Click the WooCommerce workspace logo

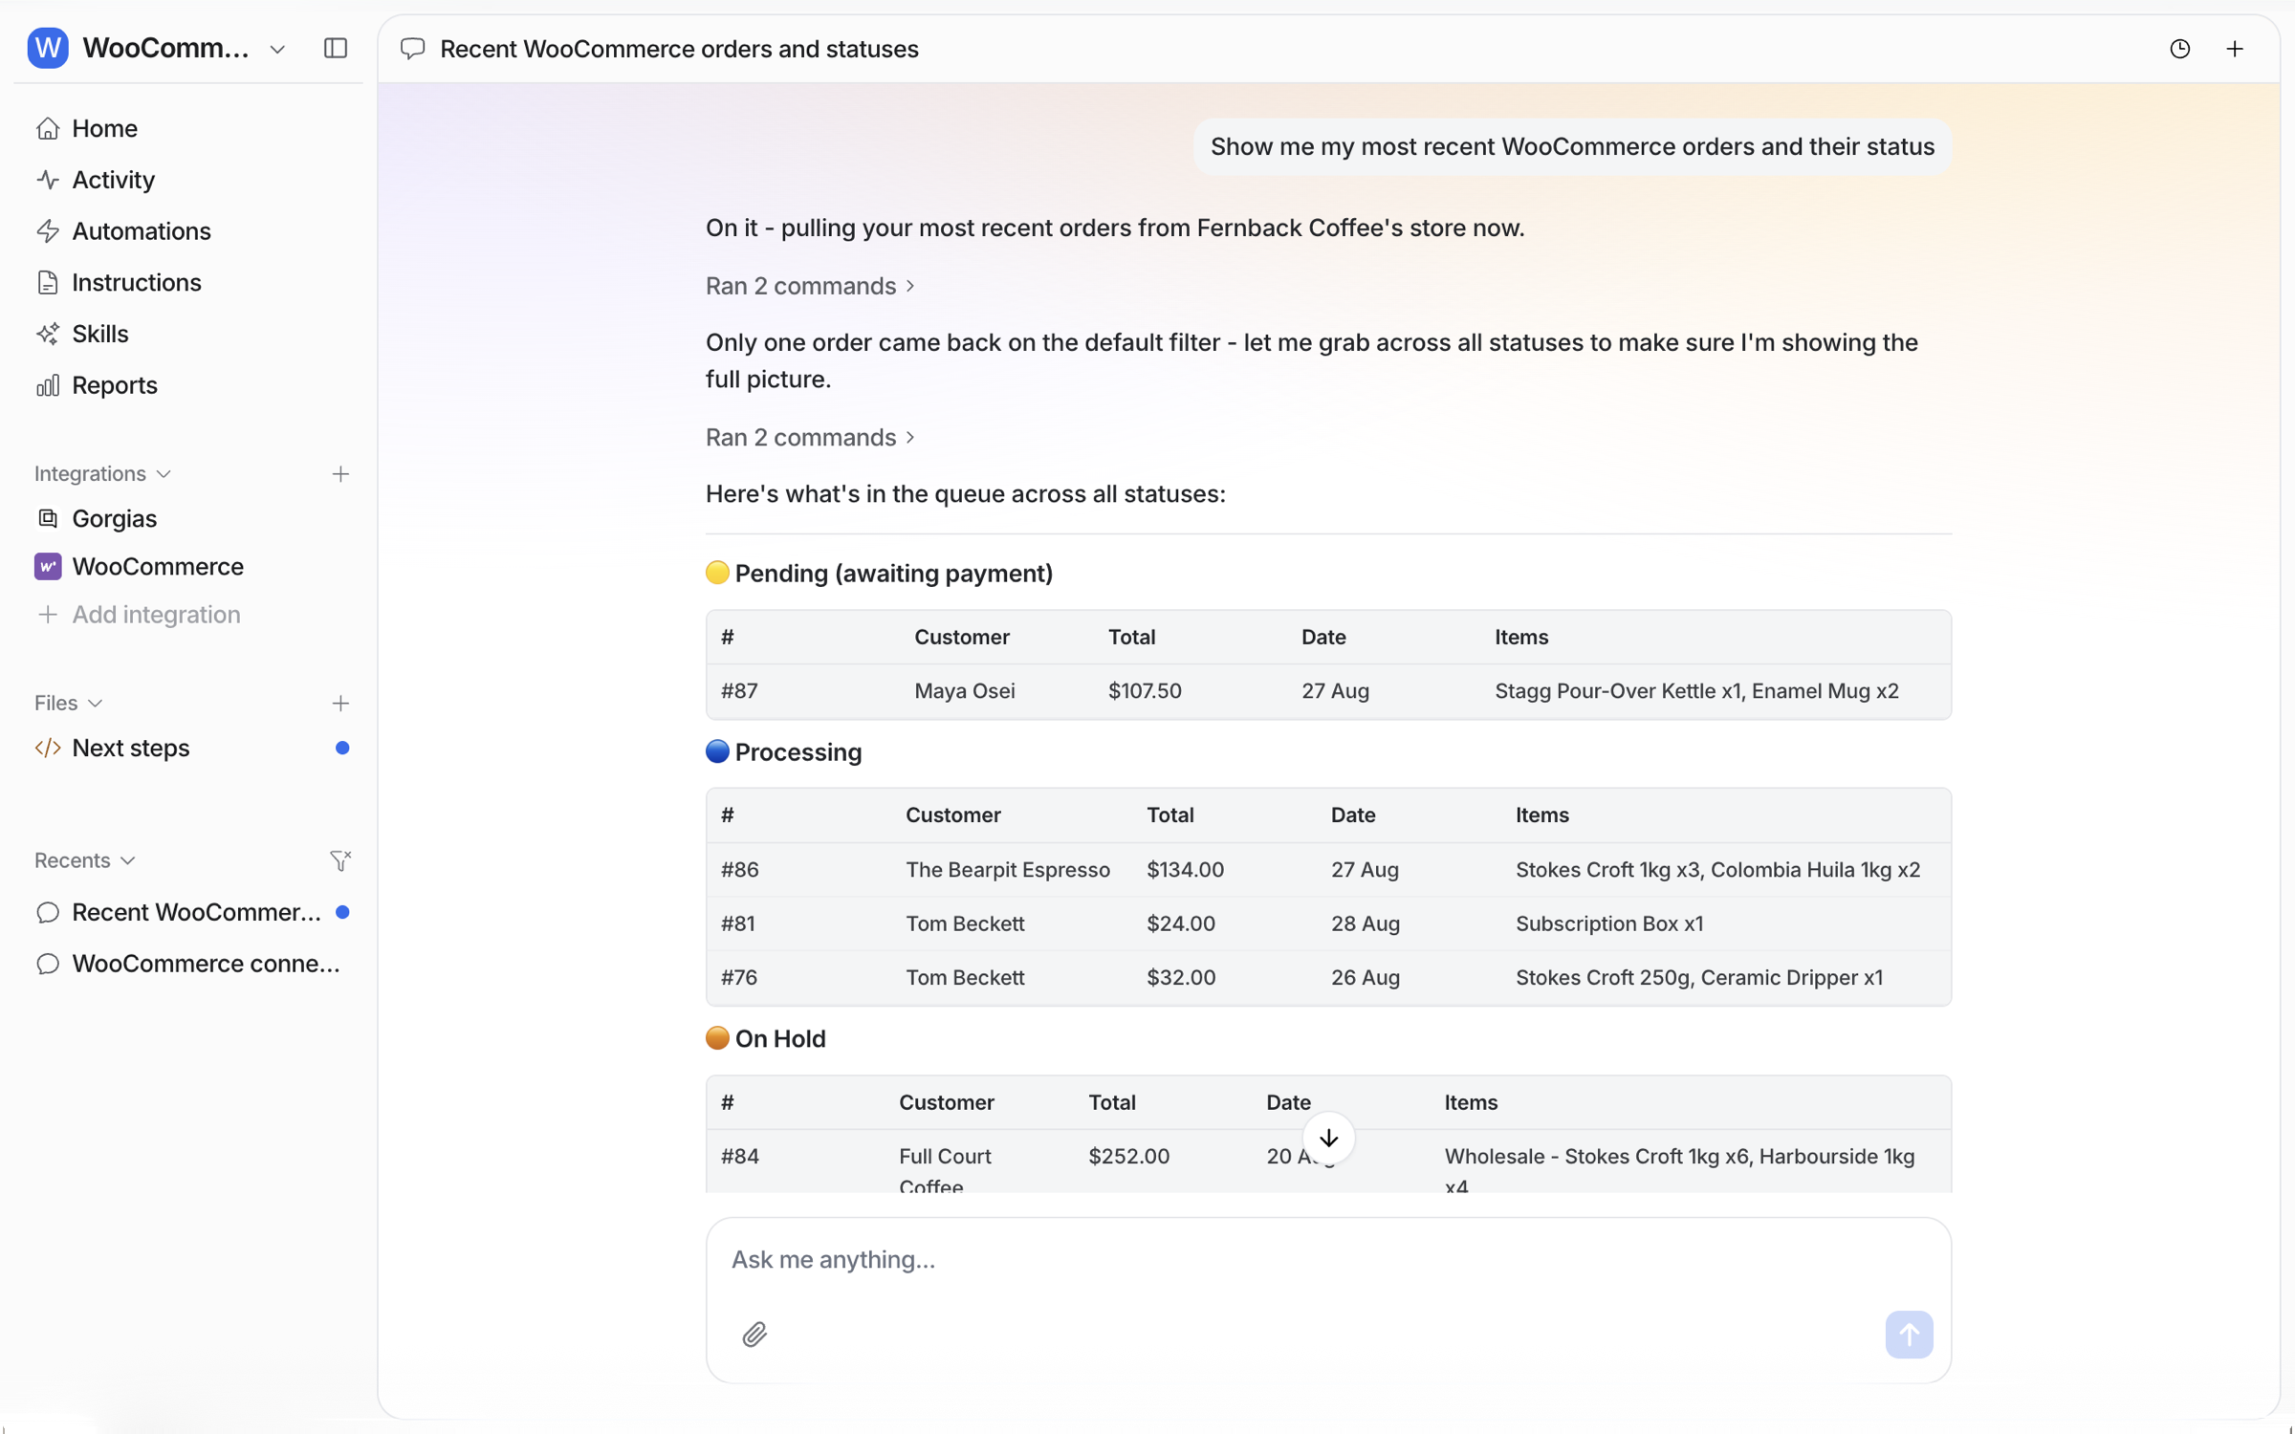[48, 48]
